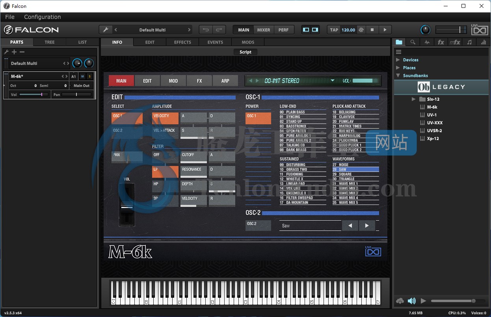Viewport: 491px width, 317px height.
Task: Toggle amplitude VELOCITY button
Action: (x=165, y=118)
